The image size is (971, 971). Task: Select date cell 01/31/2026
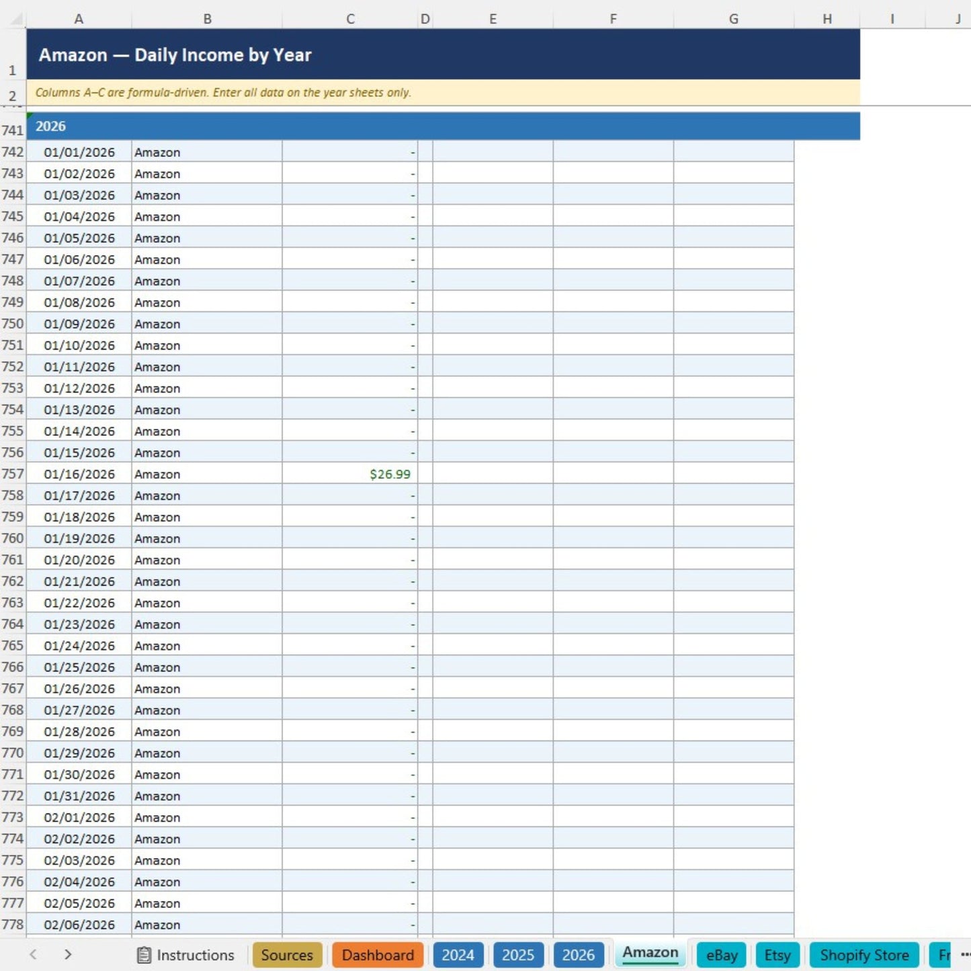pos(79,796)
